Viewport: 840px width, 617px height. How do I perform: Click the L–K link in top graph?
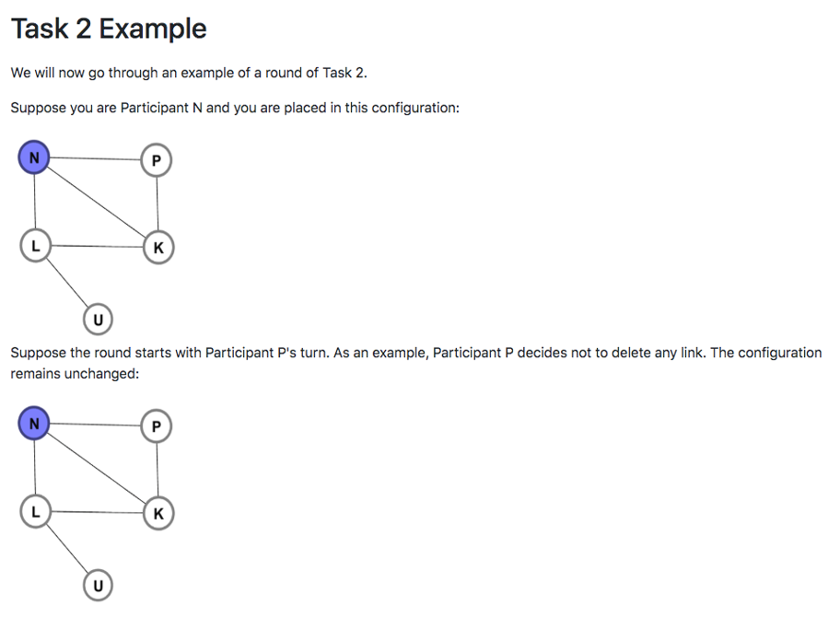[97, 247]
